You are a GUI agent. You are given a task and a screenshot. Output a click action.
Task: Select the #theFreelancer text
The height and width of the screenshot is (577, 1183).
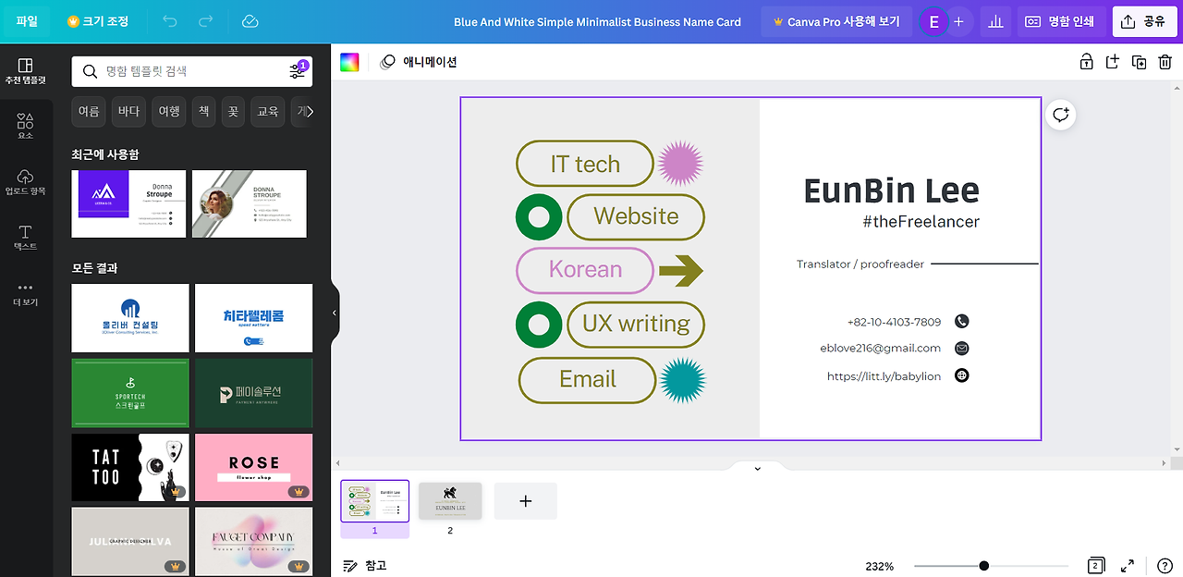pos(921,222)
